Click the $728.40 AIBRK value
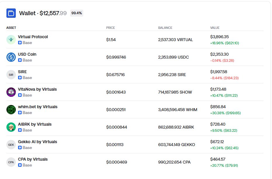This screenshot has height=179, width=272. 218,124
